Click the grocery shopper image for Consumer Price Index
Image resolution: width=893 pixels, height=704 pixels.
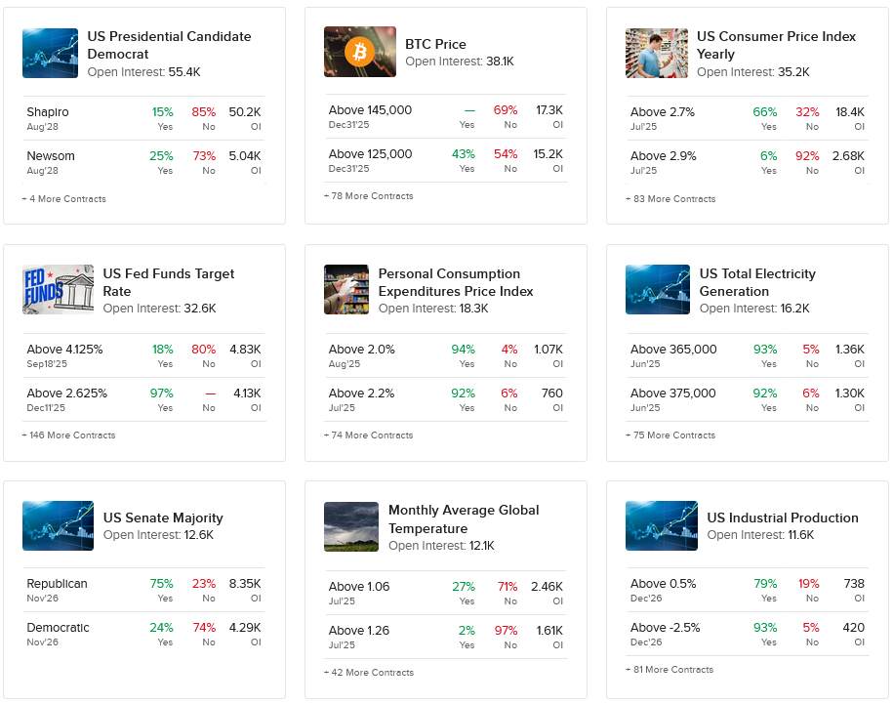(656, 53)
